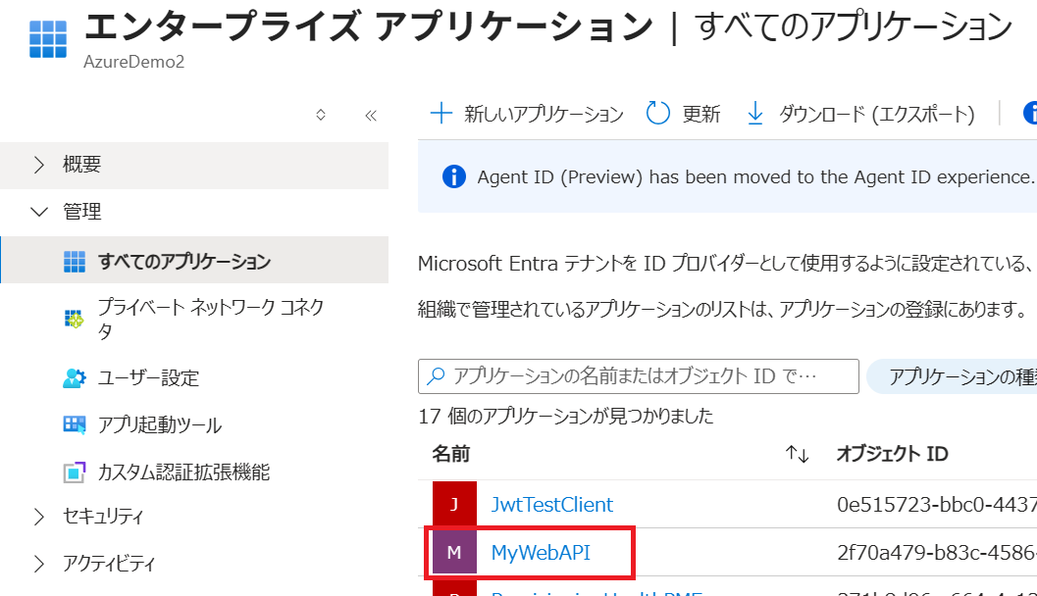Click the Agent ID (Preview) banner message
1037x596 pixels.
pyautogui.click(x=754, y=177)
